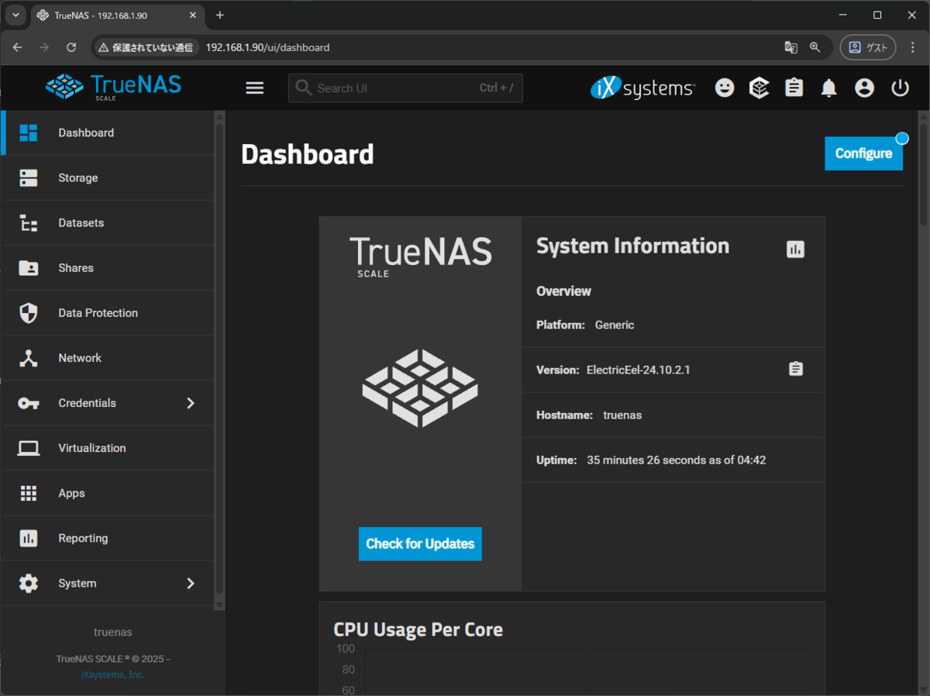This screenshot has height=696, width=930.
Task: Click the guest profile button in browser
Action: tap(868, 47)
